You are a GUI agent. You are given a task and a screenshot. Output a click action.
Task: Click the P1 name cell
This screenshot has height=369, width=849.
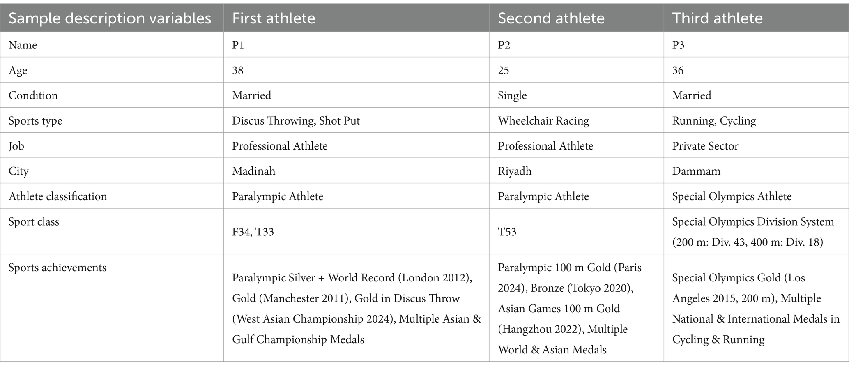(x=357, y=45)
